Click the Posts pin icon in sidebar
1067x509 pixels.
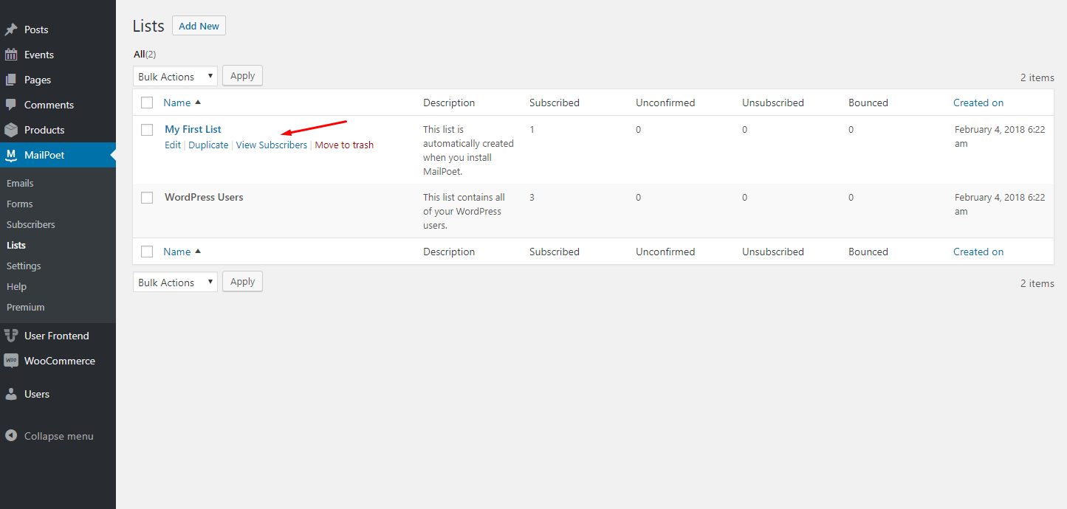(x=11, y=30)
